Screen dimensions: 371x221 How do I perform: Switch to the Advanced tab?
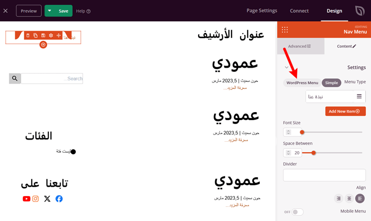(x=299, y=46)
